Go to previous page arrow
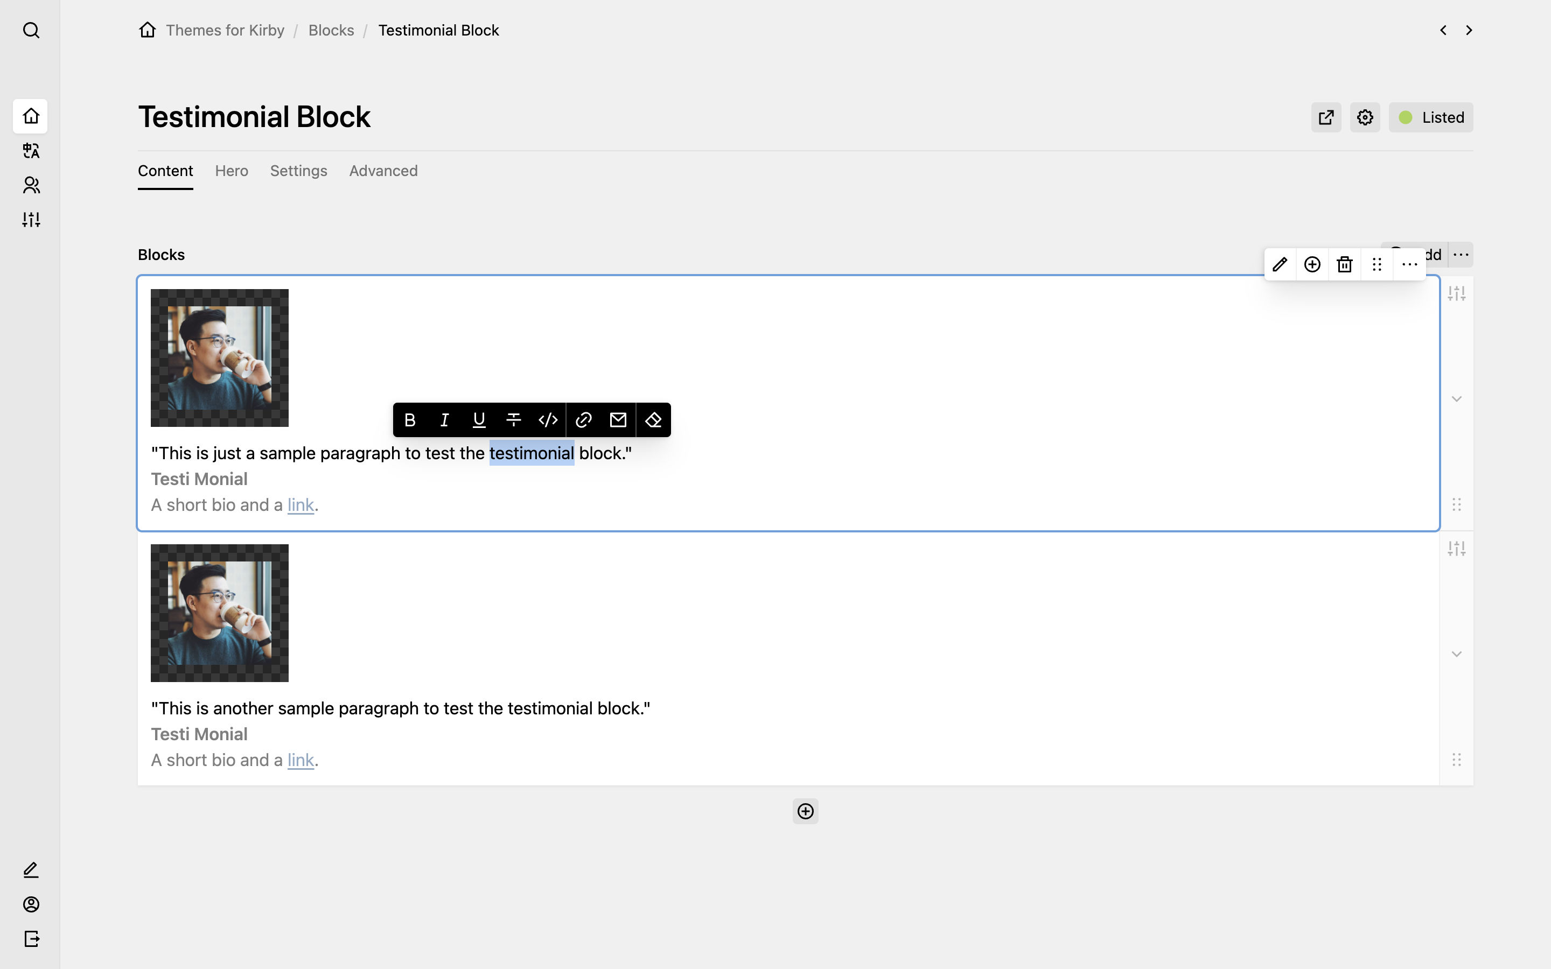This screenshot has height=969, width=1551. (1443, 30)
